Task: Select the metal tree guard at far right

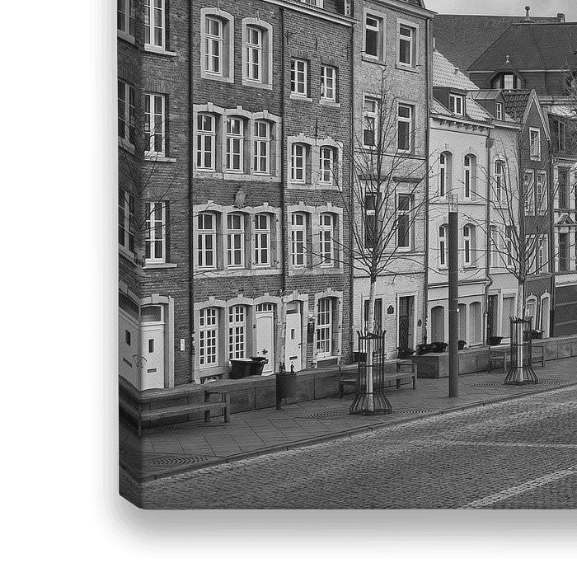Action: coord(521,351)
